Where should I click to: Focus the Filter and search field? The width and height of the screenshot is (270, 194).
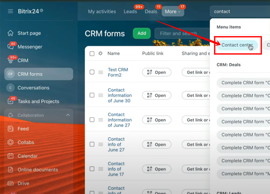pyautogui.click(x=182, y=33)
